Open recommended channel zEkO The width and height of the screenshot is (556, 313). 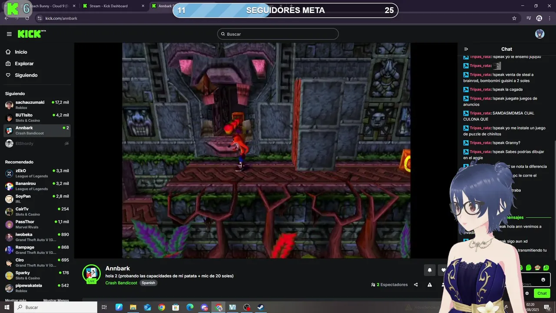point(37,173)
